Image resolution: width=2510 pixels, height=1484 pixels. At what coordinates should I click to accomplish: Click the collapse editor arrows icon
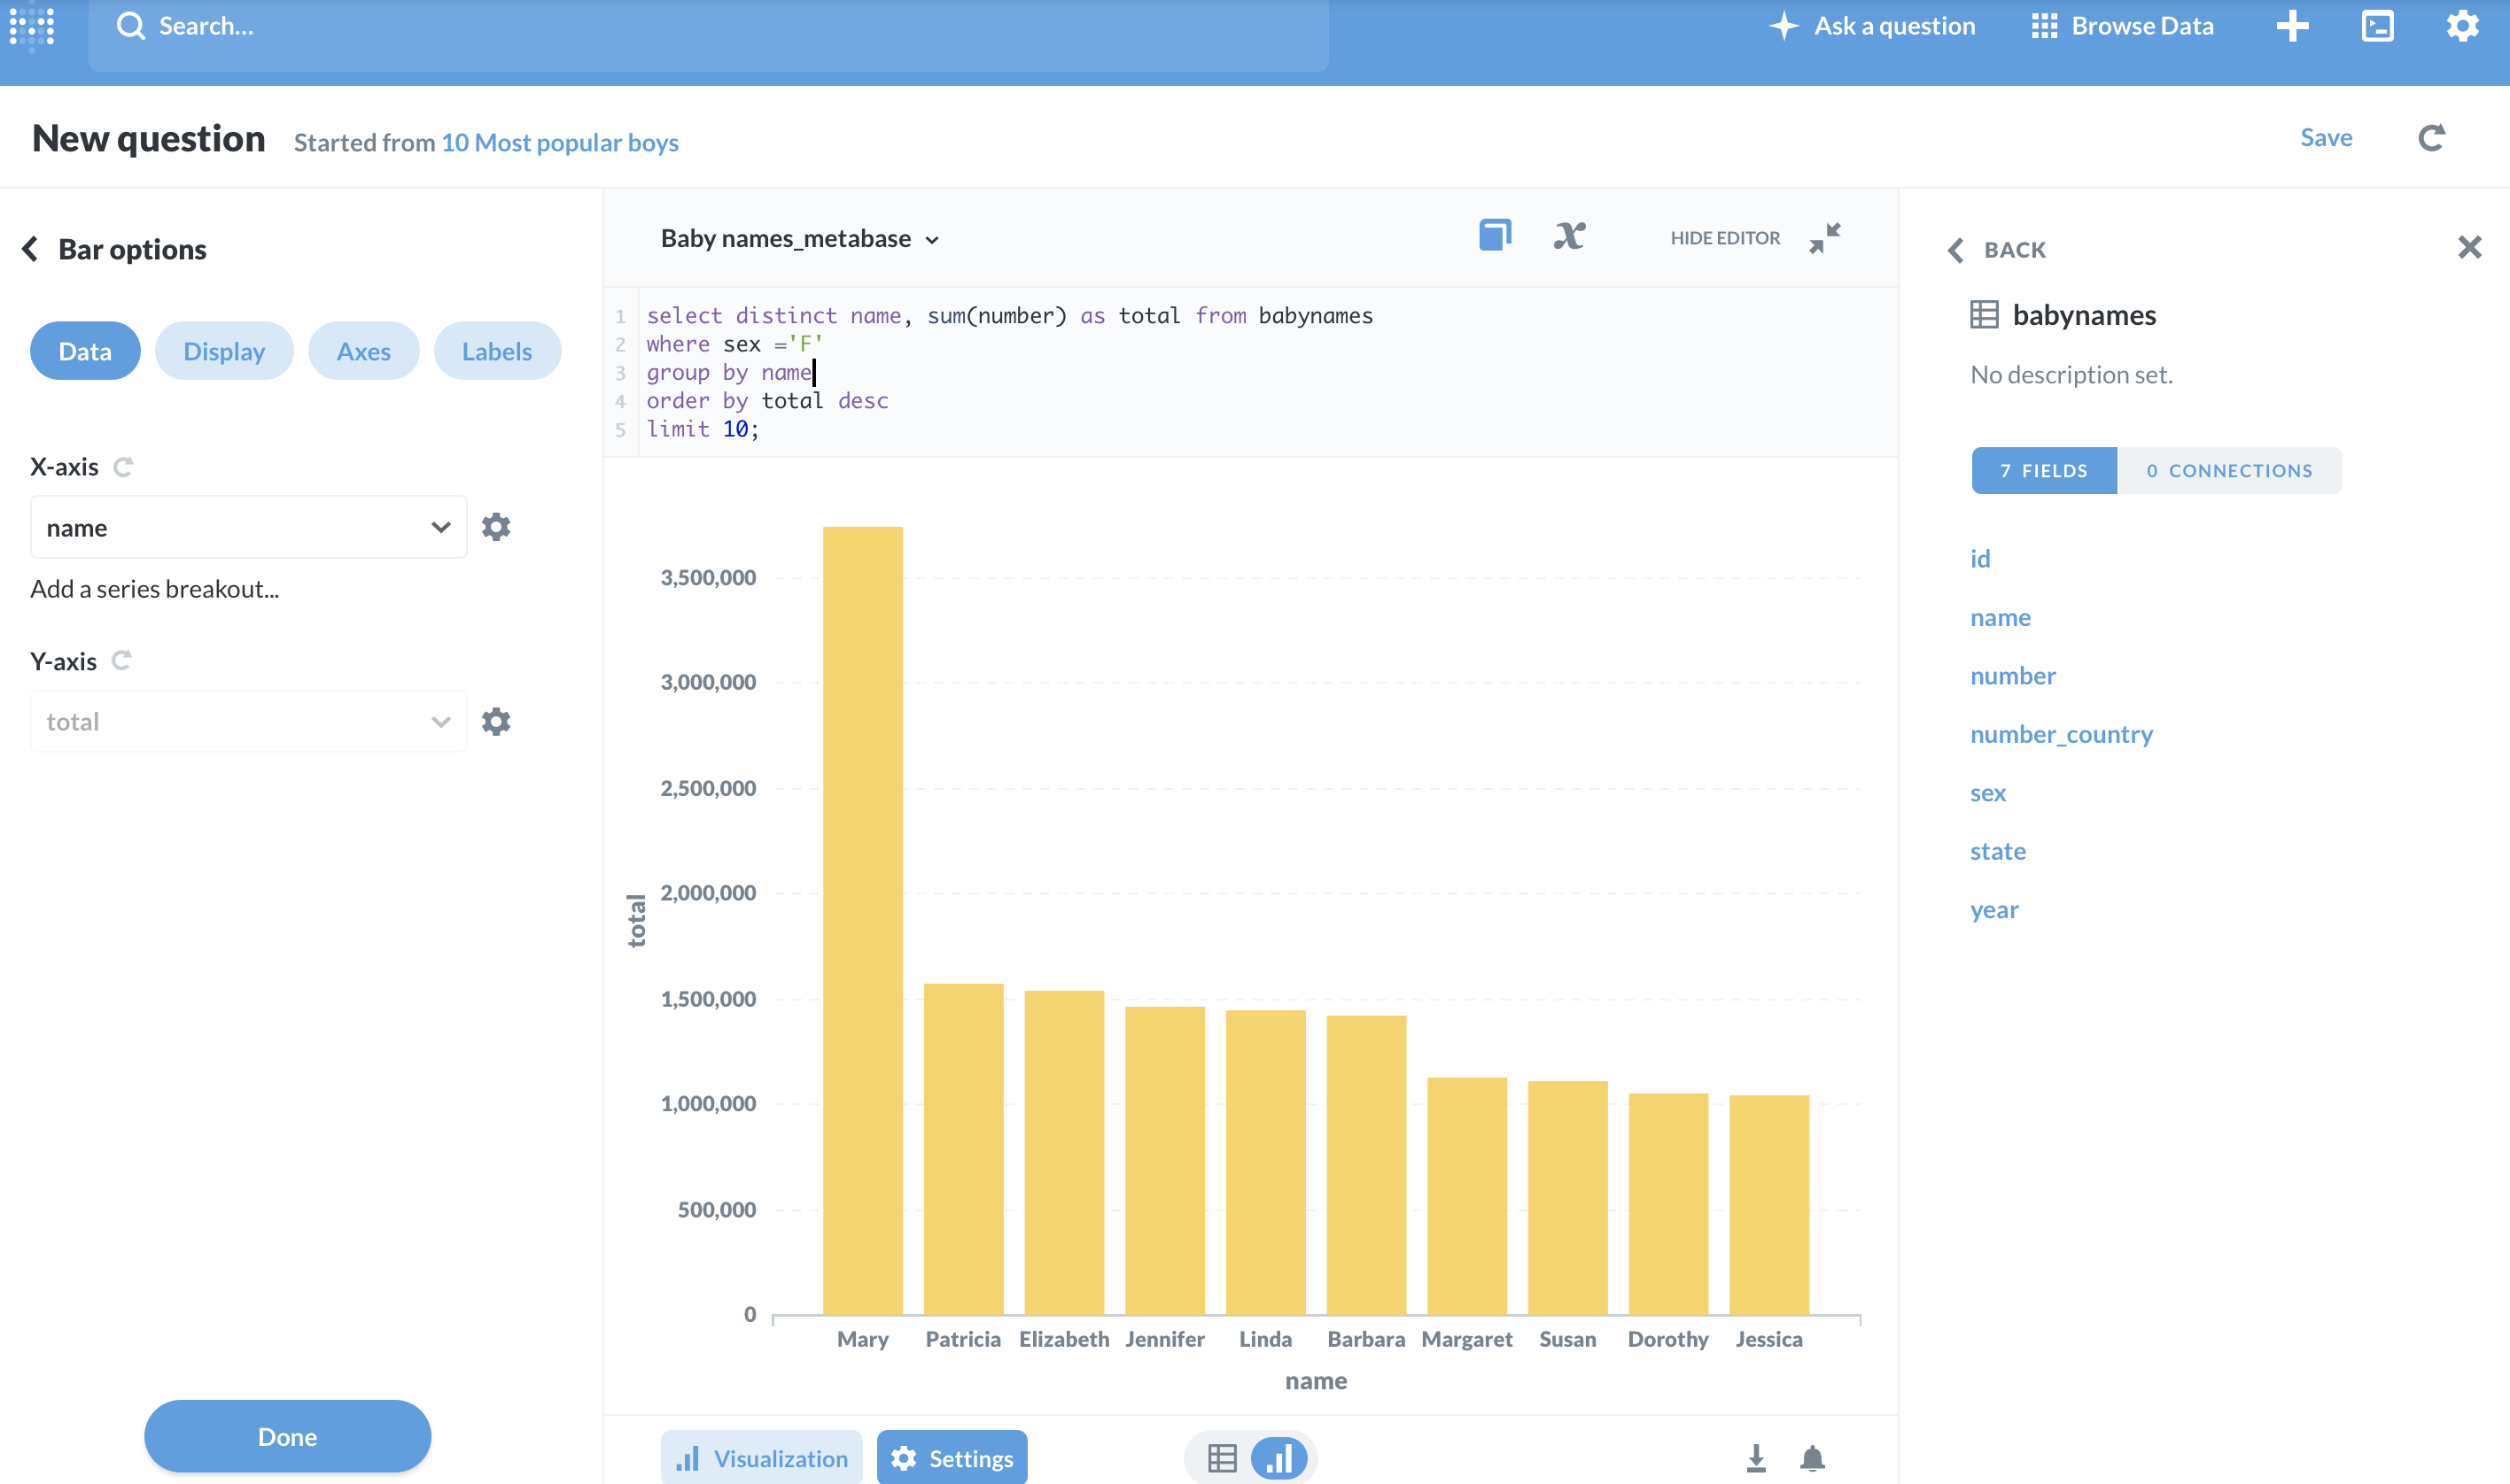1825,238
